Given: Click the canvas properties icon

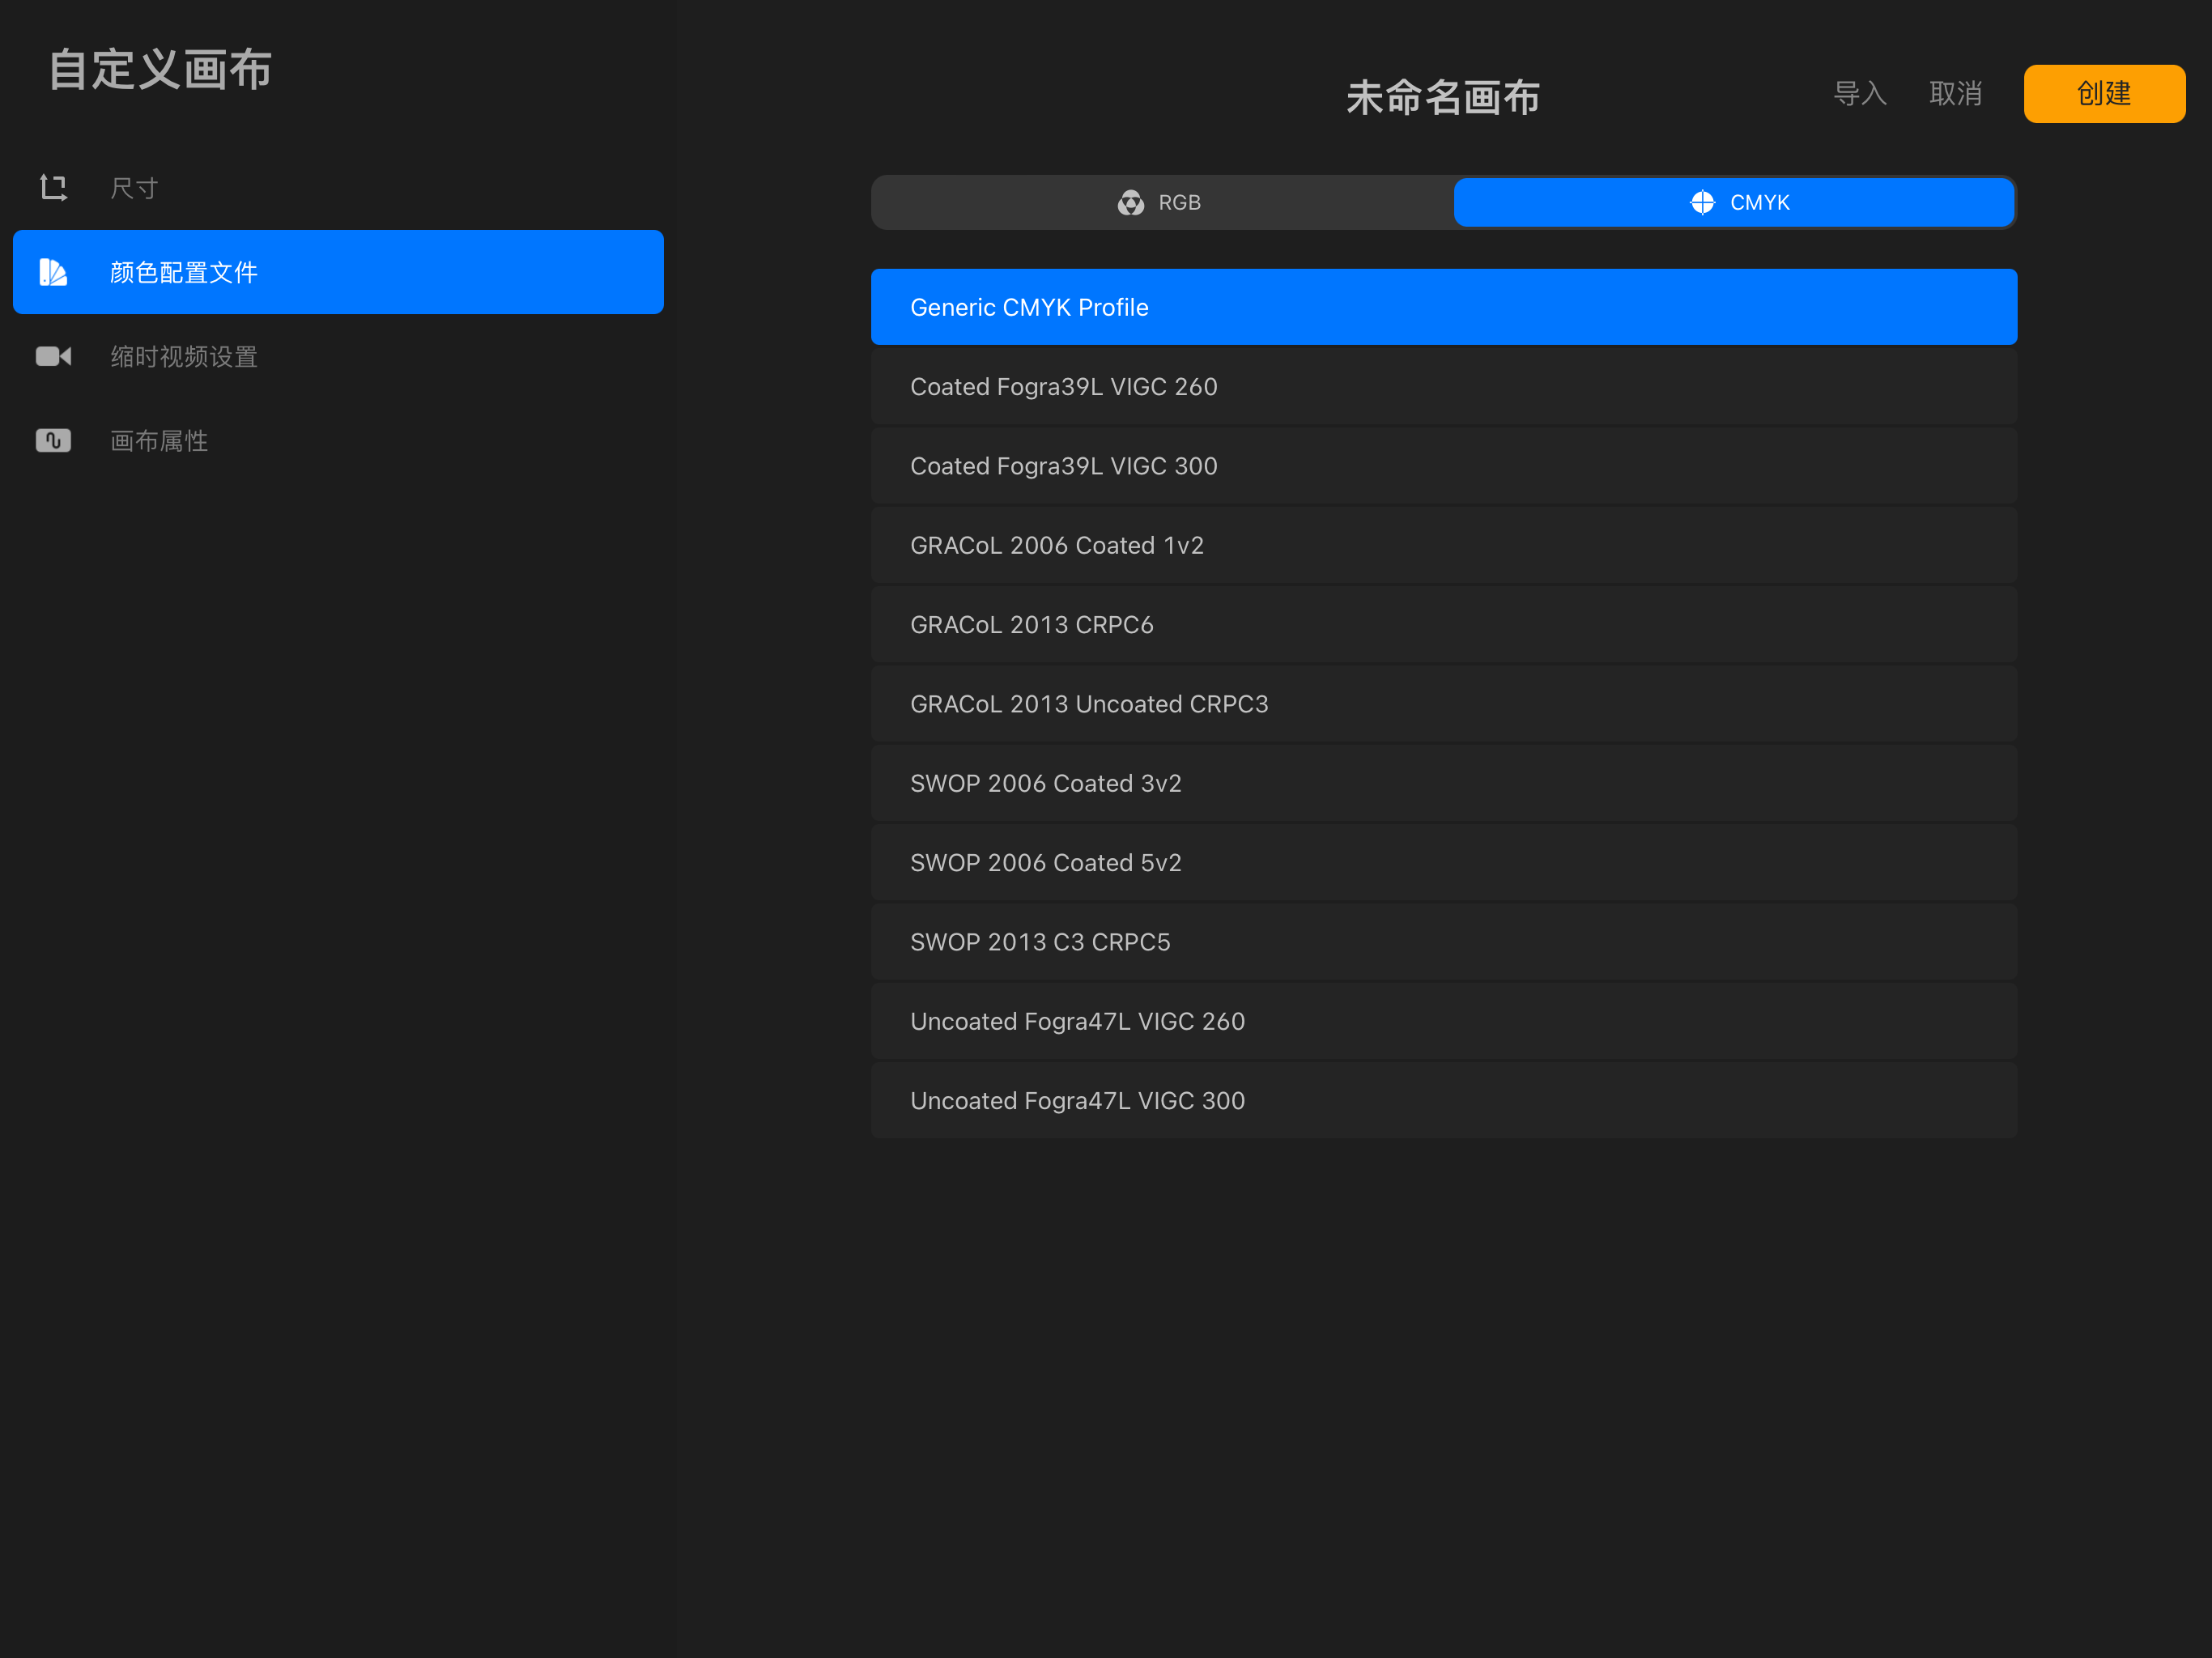Looking at the screenshot, I should [53, 441].
